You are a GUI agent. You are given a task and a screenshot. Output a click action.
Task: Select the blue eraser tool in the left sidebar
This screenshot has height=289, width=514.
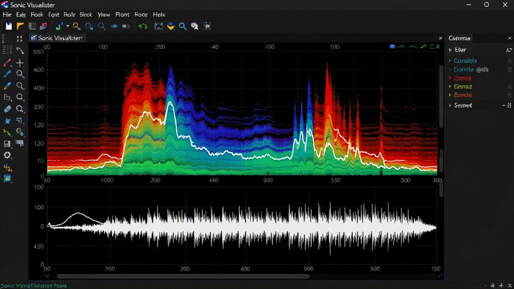click(x=7, y=109)
